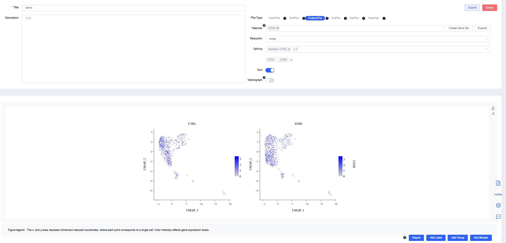Screen dimensions: 506x243
Task: Turn off the Sort toggle
Action: pos(270,70)
